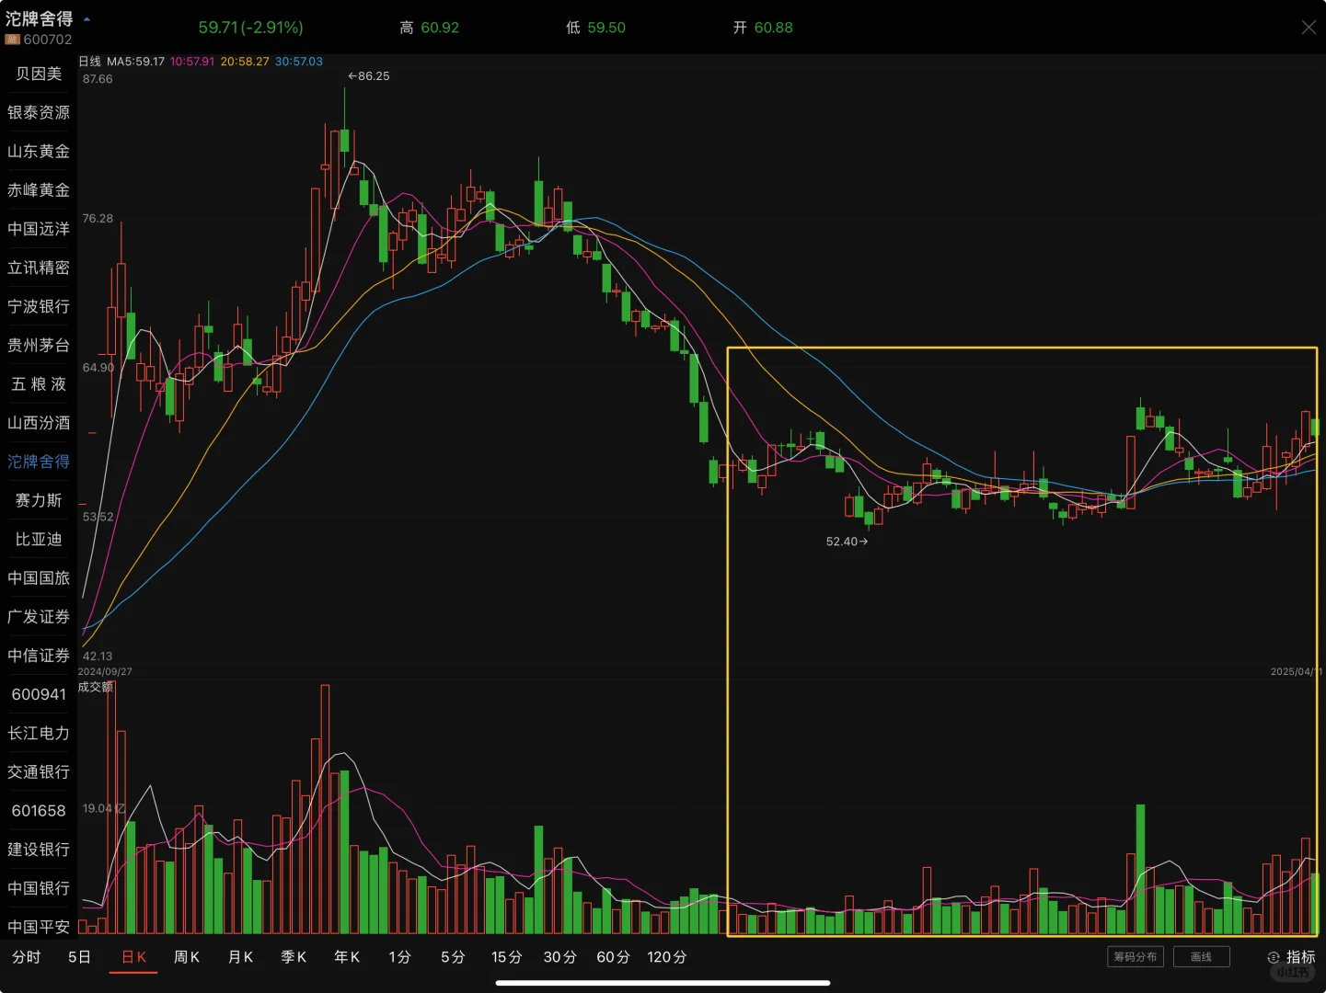Click the 成交额 turnover label
This screenshot has height=993, width=1326.
(x=95, y=687)
